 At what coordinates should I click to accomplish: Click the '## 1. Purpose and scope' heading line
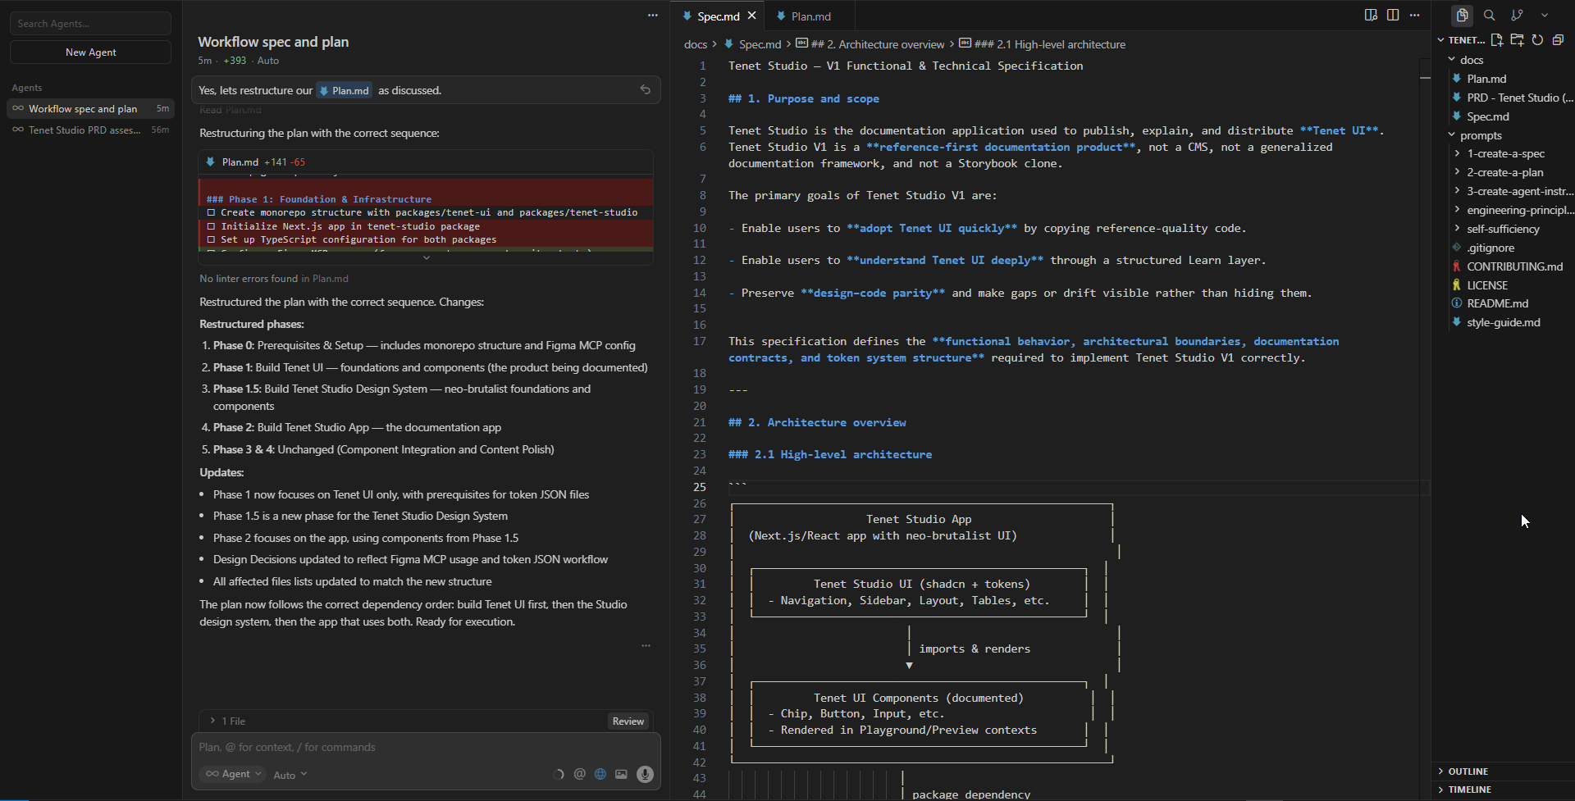click(x=803, y=98)
